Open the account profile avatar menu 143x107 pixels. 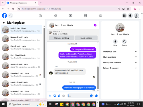coord(136,16)
